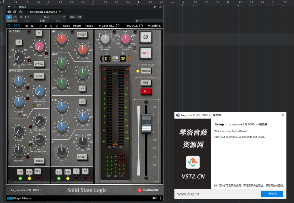Randomize all channels with the ALL button
294x203 pixels.
[x=146, y=91]
